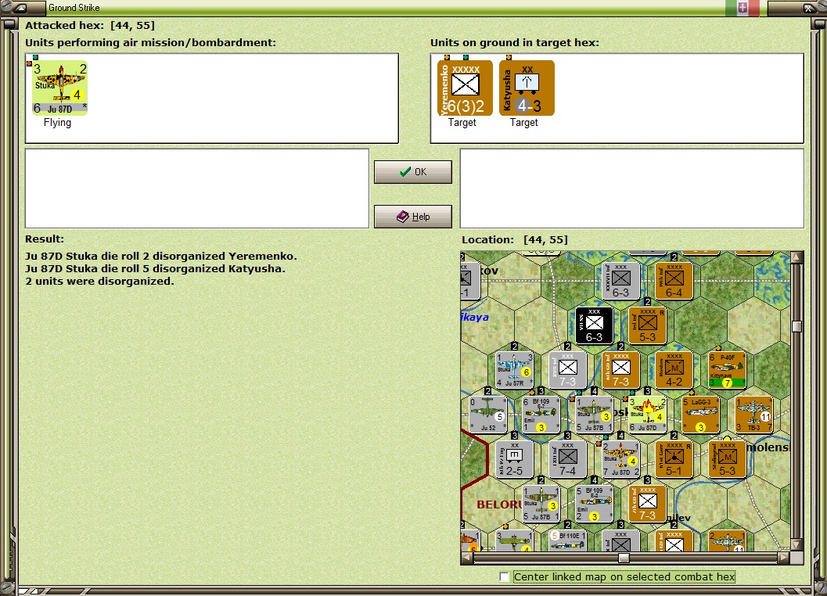
Task: Click the map scrollbar right arrow
Action: (x=784, y=558)
